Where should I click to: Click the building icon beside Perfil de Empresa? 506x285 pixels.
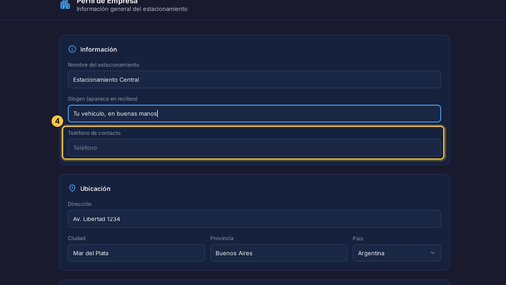click(x=65, y=4)
